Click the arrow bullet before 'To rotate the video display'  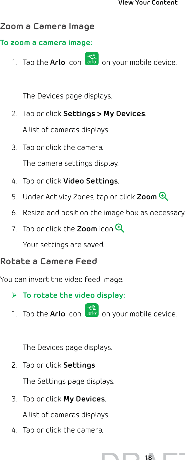[14, 295]
